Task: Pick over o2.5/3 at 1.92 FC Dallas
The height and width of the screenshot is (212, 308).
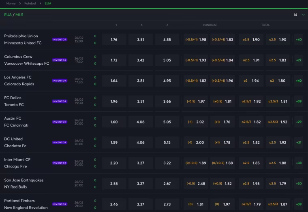Action: [x=251, y=101]
